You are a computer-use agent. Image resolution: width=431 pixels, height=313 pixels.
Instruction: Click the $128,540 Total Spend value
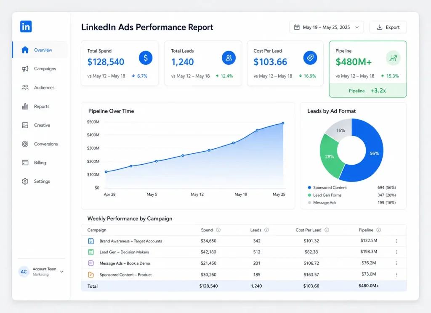coord(106,62)
